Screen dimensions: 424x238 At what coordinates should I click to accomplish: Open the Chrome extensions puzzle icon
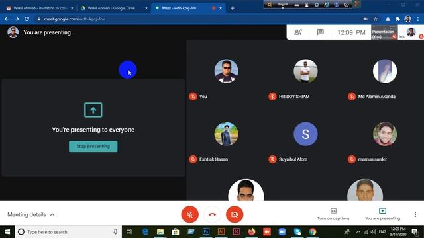[397, 19]
